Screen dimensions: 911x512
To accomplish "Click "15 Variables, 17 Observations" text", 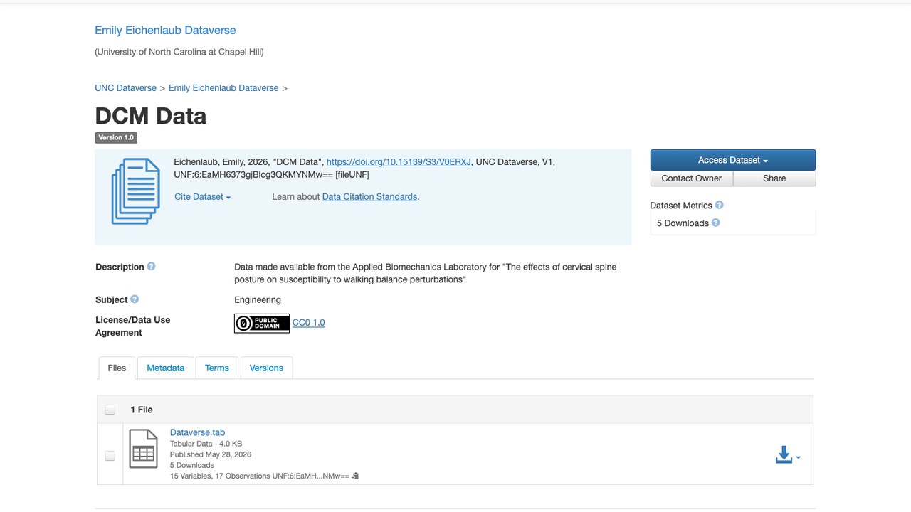I will tap(220, 476).
